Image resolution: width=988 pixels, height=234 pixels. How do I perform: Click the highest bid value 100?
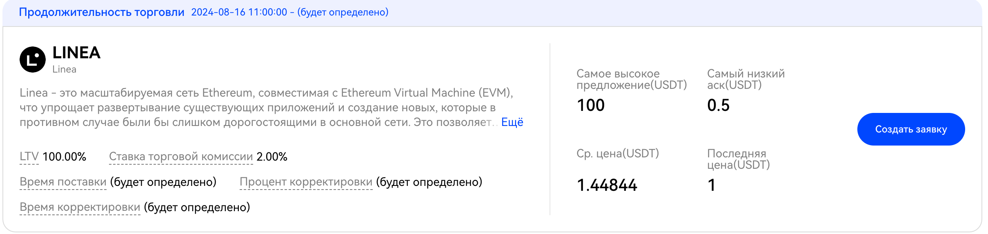coord(591,106)
